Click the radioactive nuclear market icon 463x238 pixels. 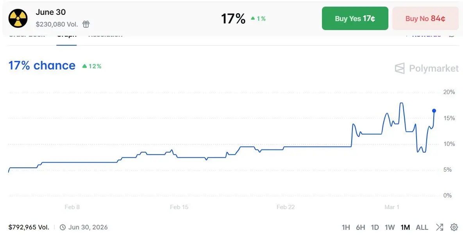[x=18, y=18]
